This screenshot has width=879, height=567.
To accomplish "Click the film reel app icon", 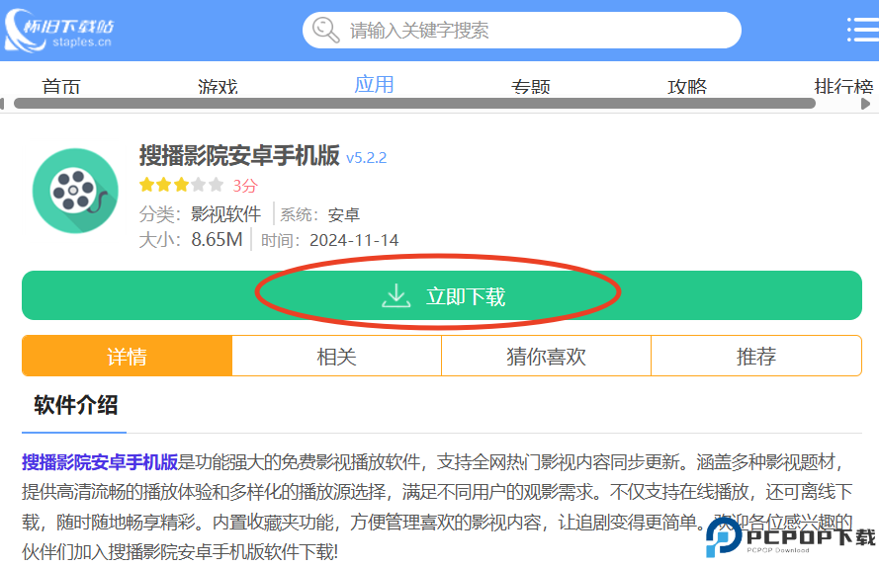I will click(75, 191).
